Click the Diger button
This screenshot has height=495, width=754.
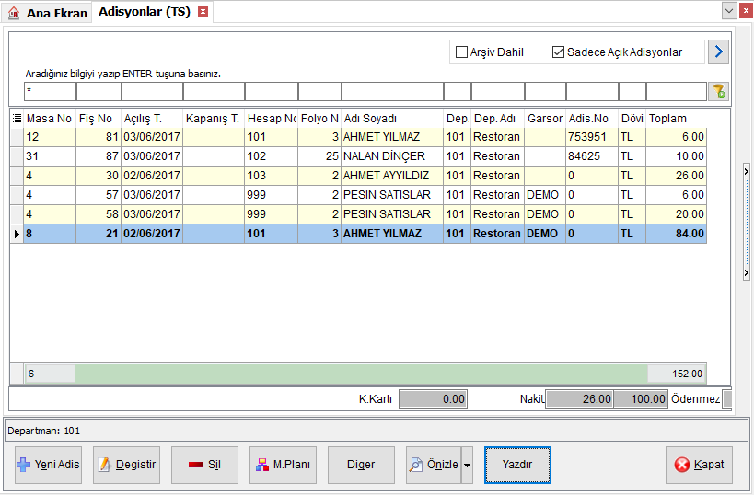click(x=361, y=465)
